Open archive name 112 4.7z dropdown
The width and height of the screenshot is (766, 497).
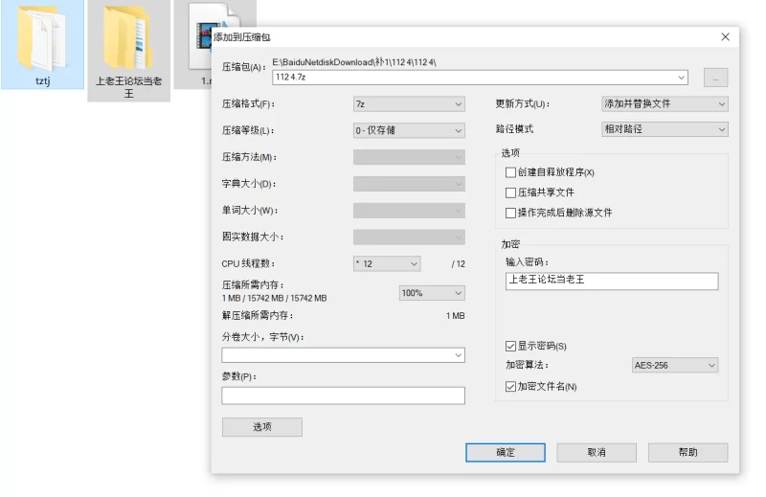click(681, 78)
